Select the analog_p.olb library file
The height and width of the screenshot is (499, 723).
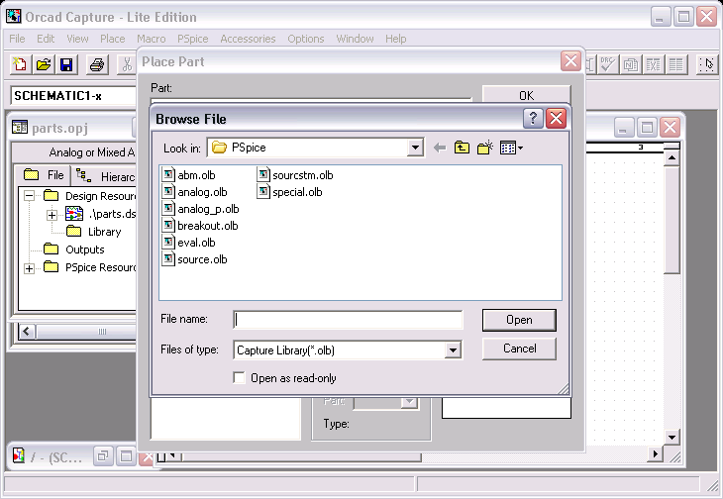pyautogui.click(x=201, y=209)
